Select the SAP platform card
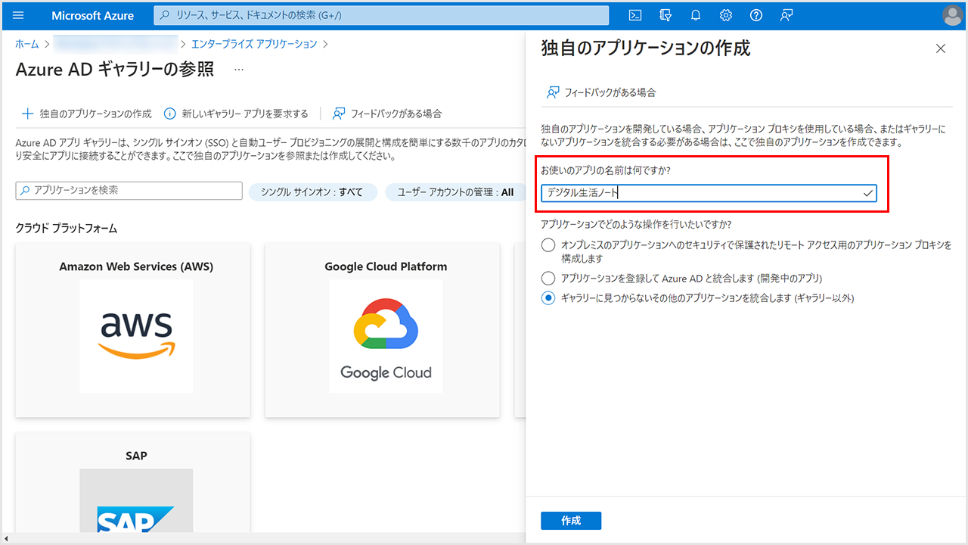Viewport: 968px width, 545px height. click(x=133, y=483)
